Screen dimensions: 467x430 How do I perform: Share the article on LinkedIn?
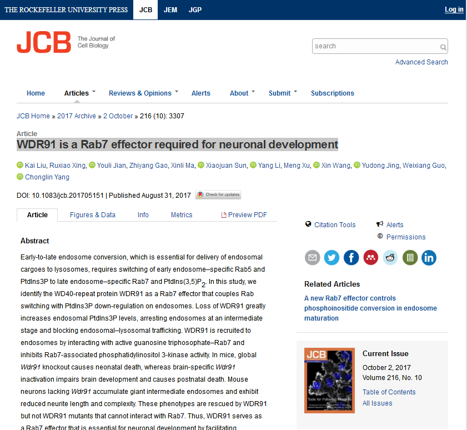point(429,258)
